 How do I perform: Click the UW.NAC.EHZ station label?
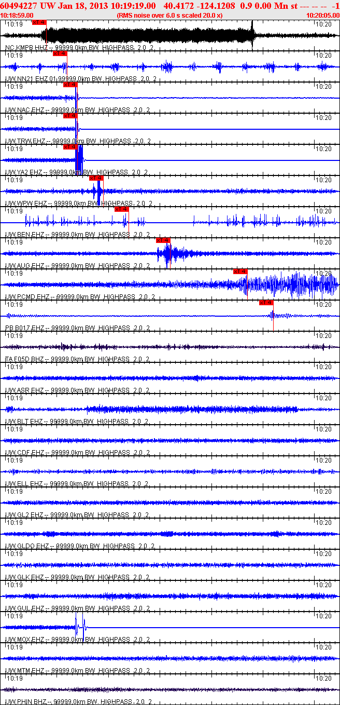(x=78, y=110)
